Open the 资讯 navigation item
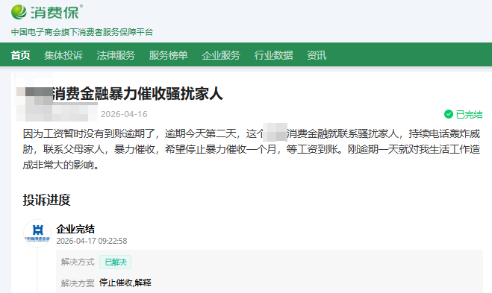The image size is (492, 293). 317,55
